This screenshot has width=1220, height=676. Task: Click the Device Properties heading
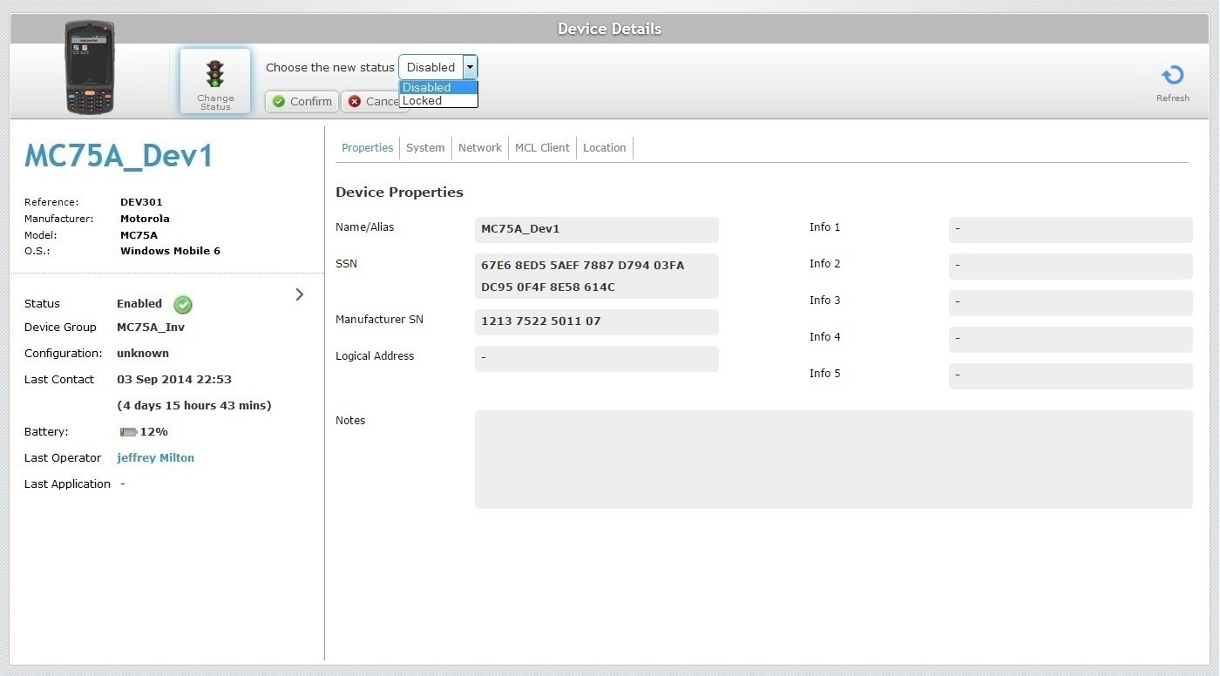[x=399, y=193]
